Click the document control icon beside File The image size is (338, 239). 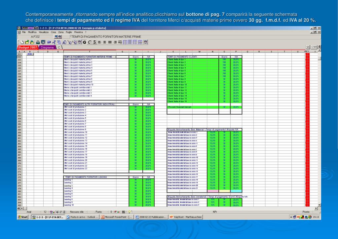pyautogui.click(x=19, y=32)
